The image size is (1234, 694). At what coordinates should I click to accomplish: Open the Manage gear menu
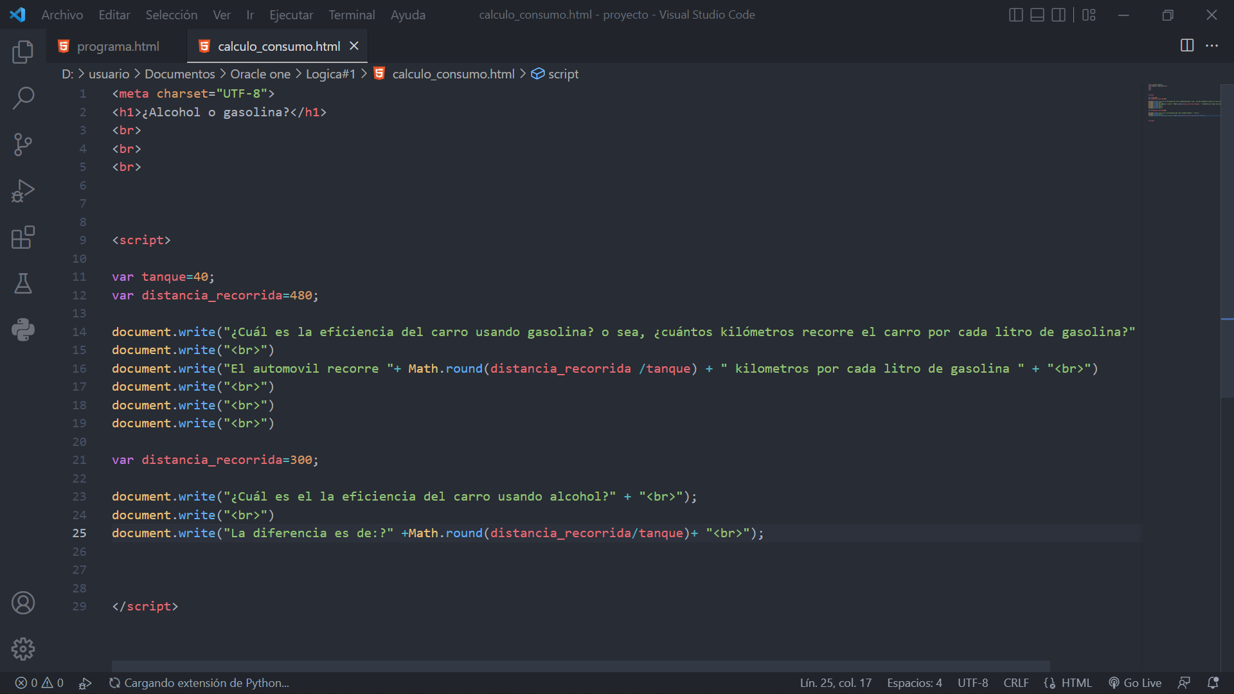click(23, 649)
